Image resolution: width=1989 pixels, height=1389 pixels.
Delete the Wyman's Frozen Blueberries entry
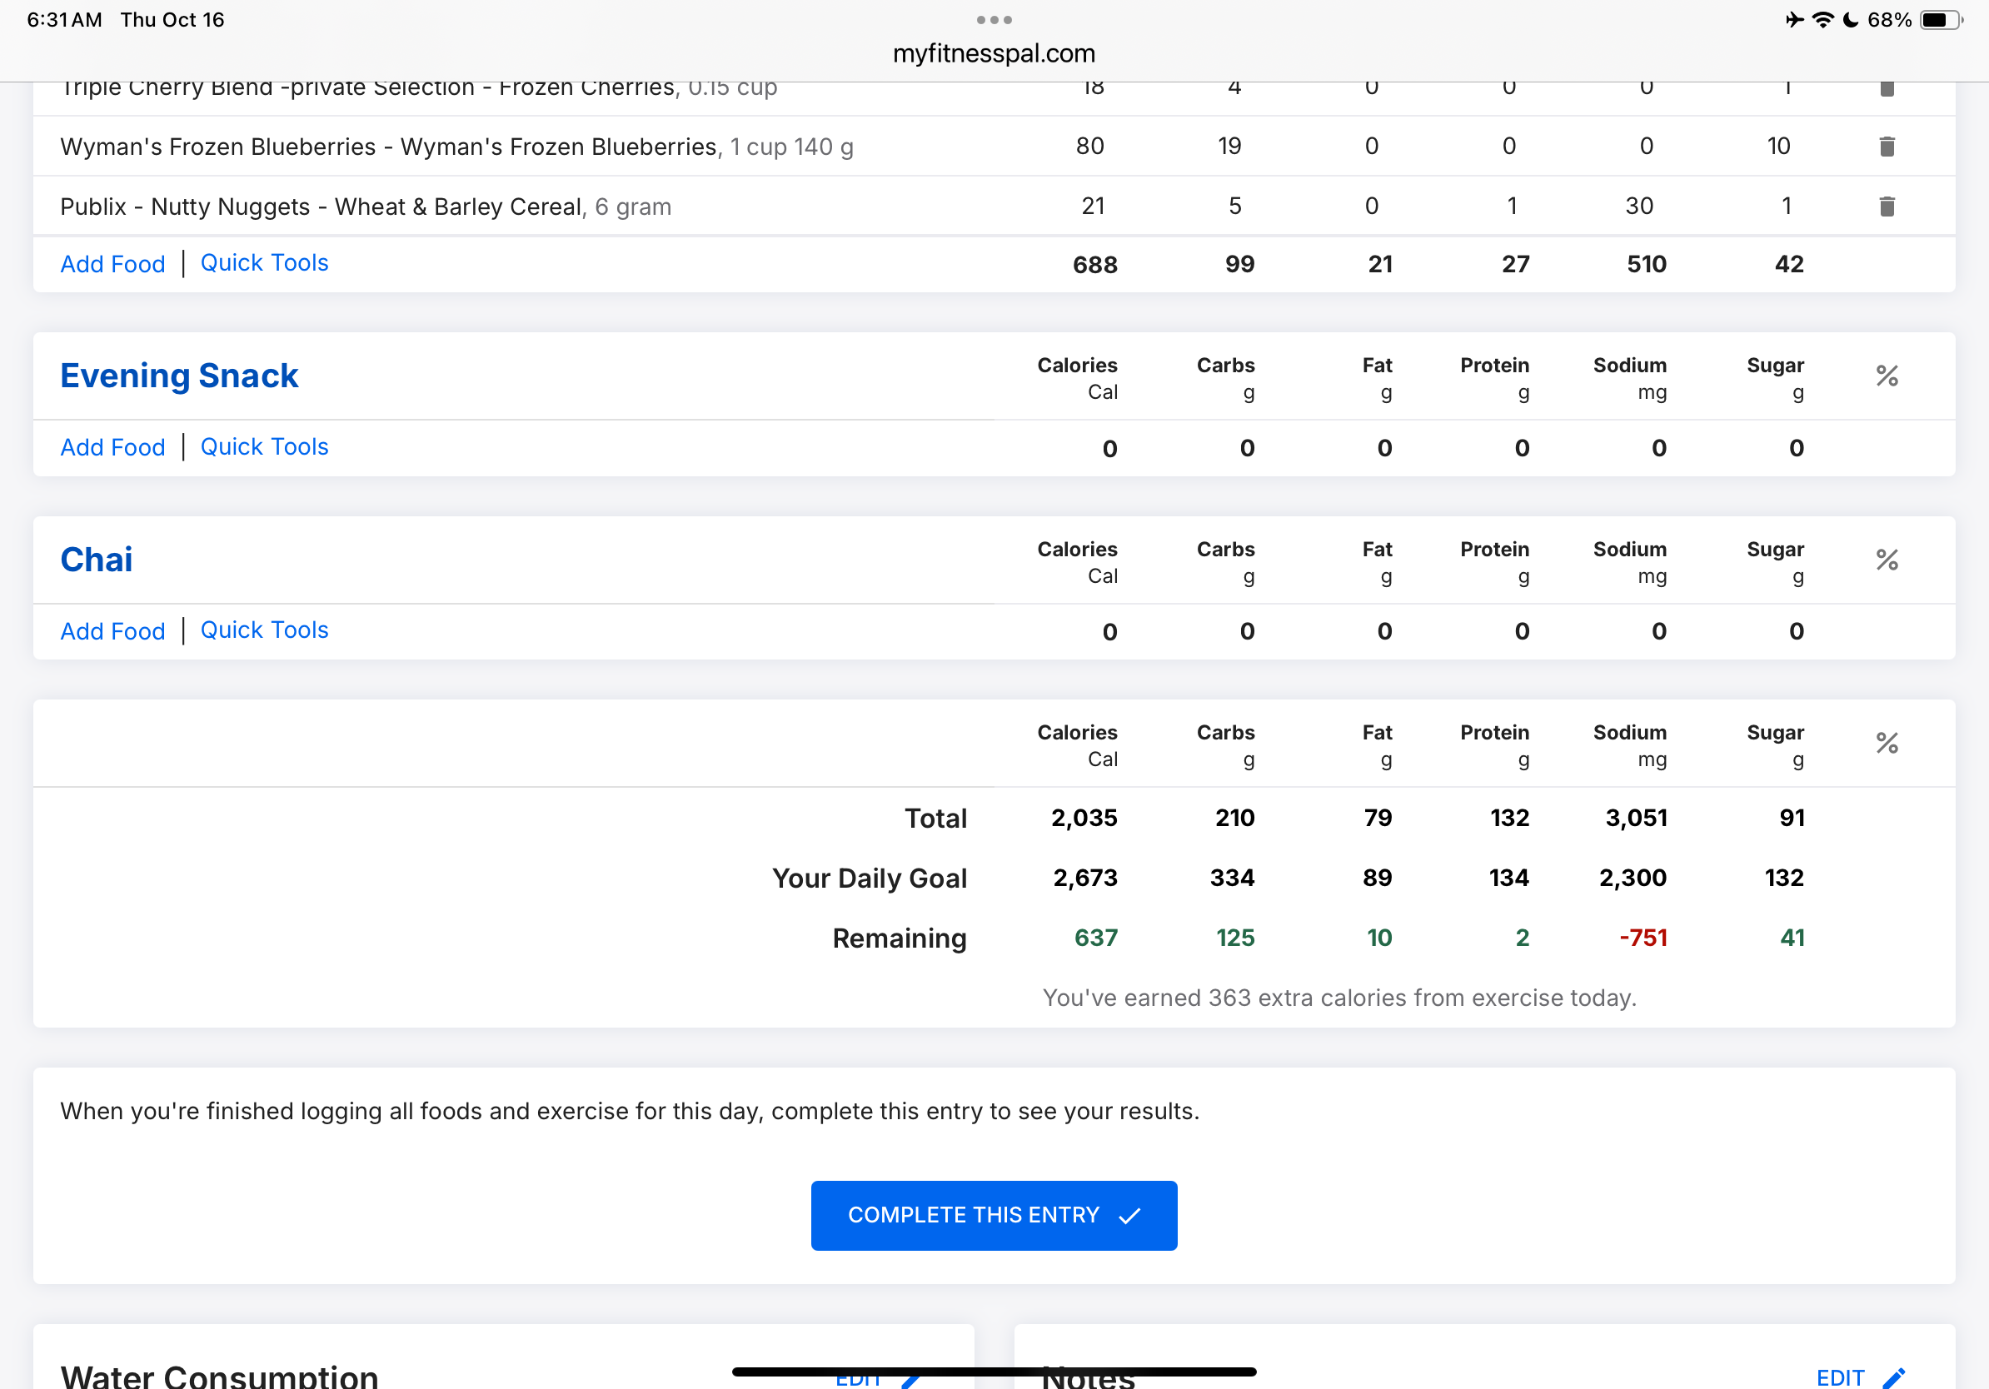[x=1887, y=147]
